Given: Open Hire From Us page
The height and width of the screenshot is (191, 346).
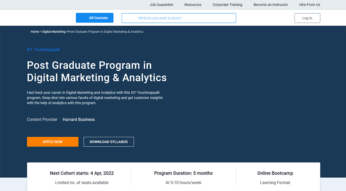Looking at the screenshot, I should [310, 5].
